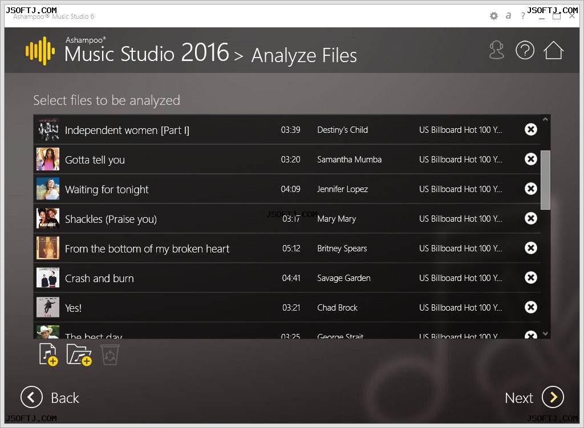The width and height of the screenshot is (584, 428).
Task: Select track title 'Crash and burn'
Action: coord(99,278)
